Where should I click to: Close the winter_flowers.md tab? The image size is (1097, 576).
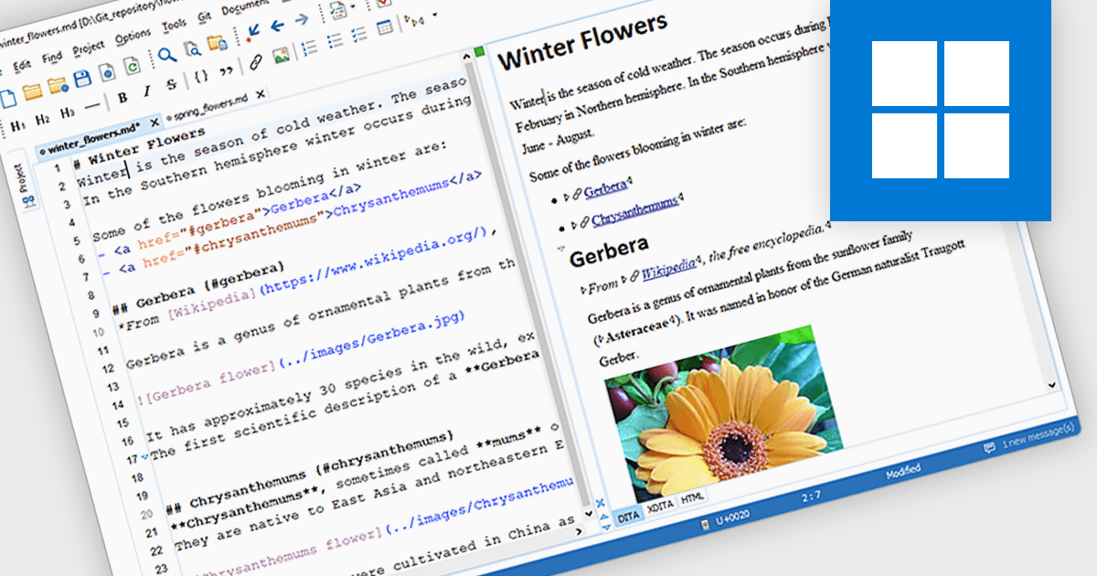[x=154, y=122]
